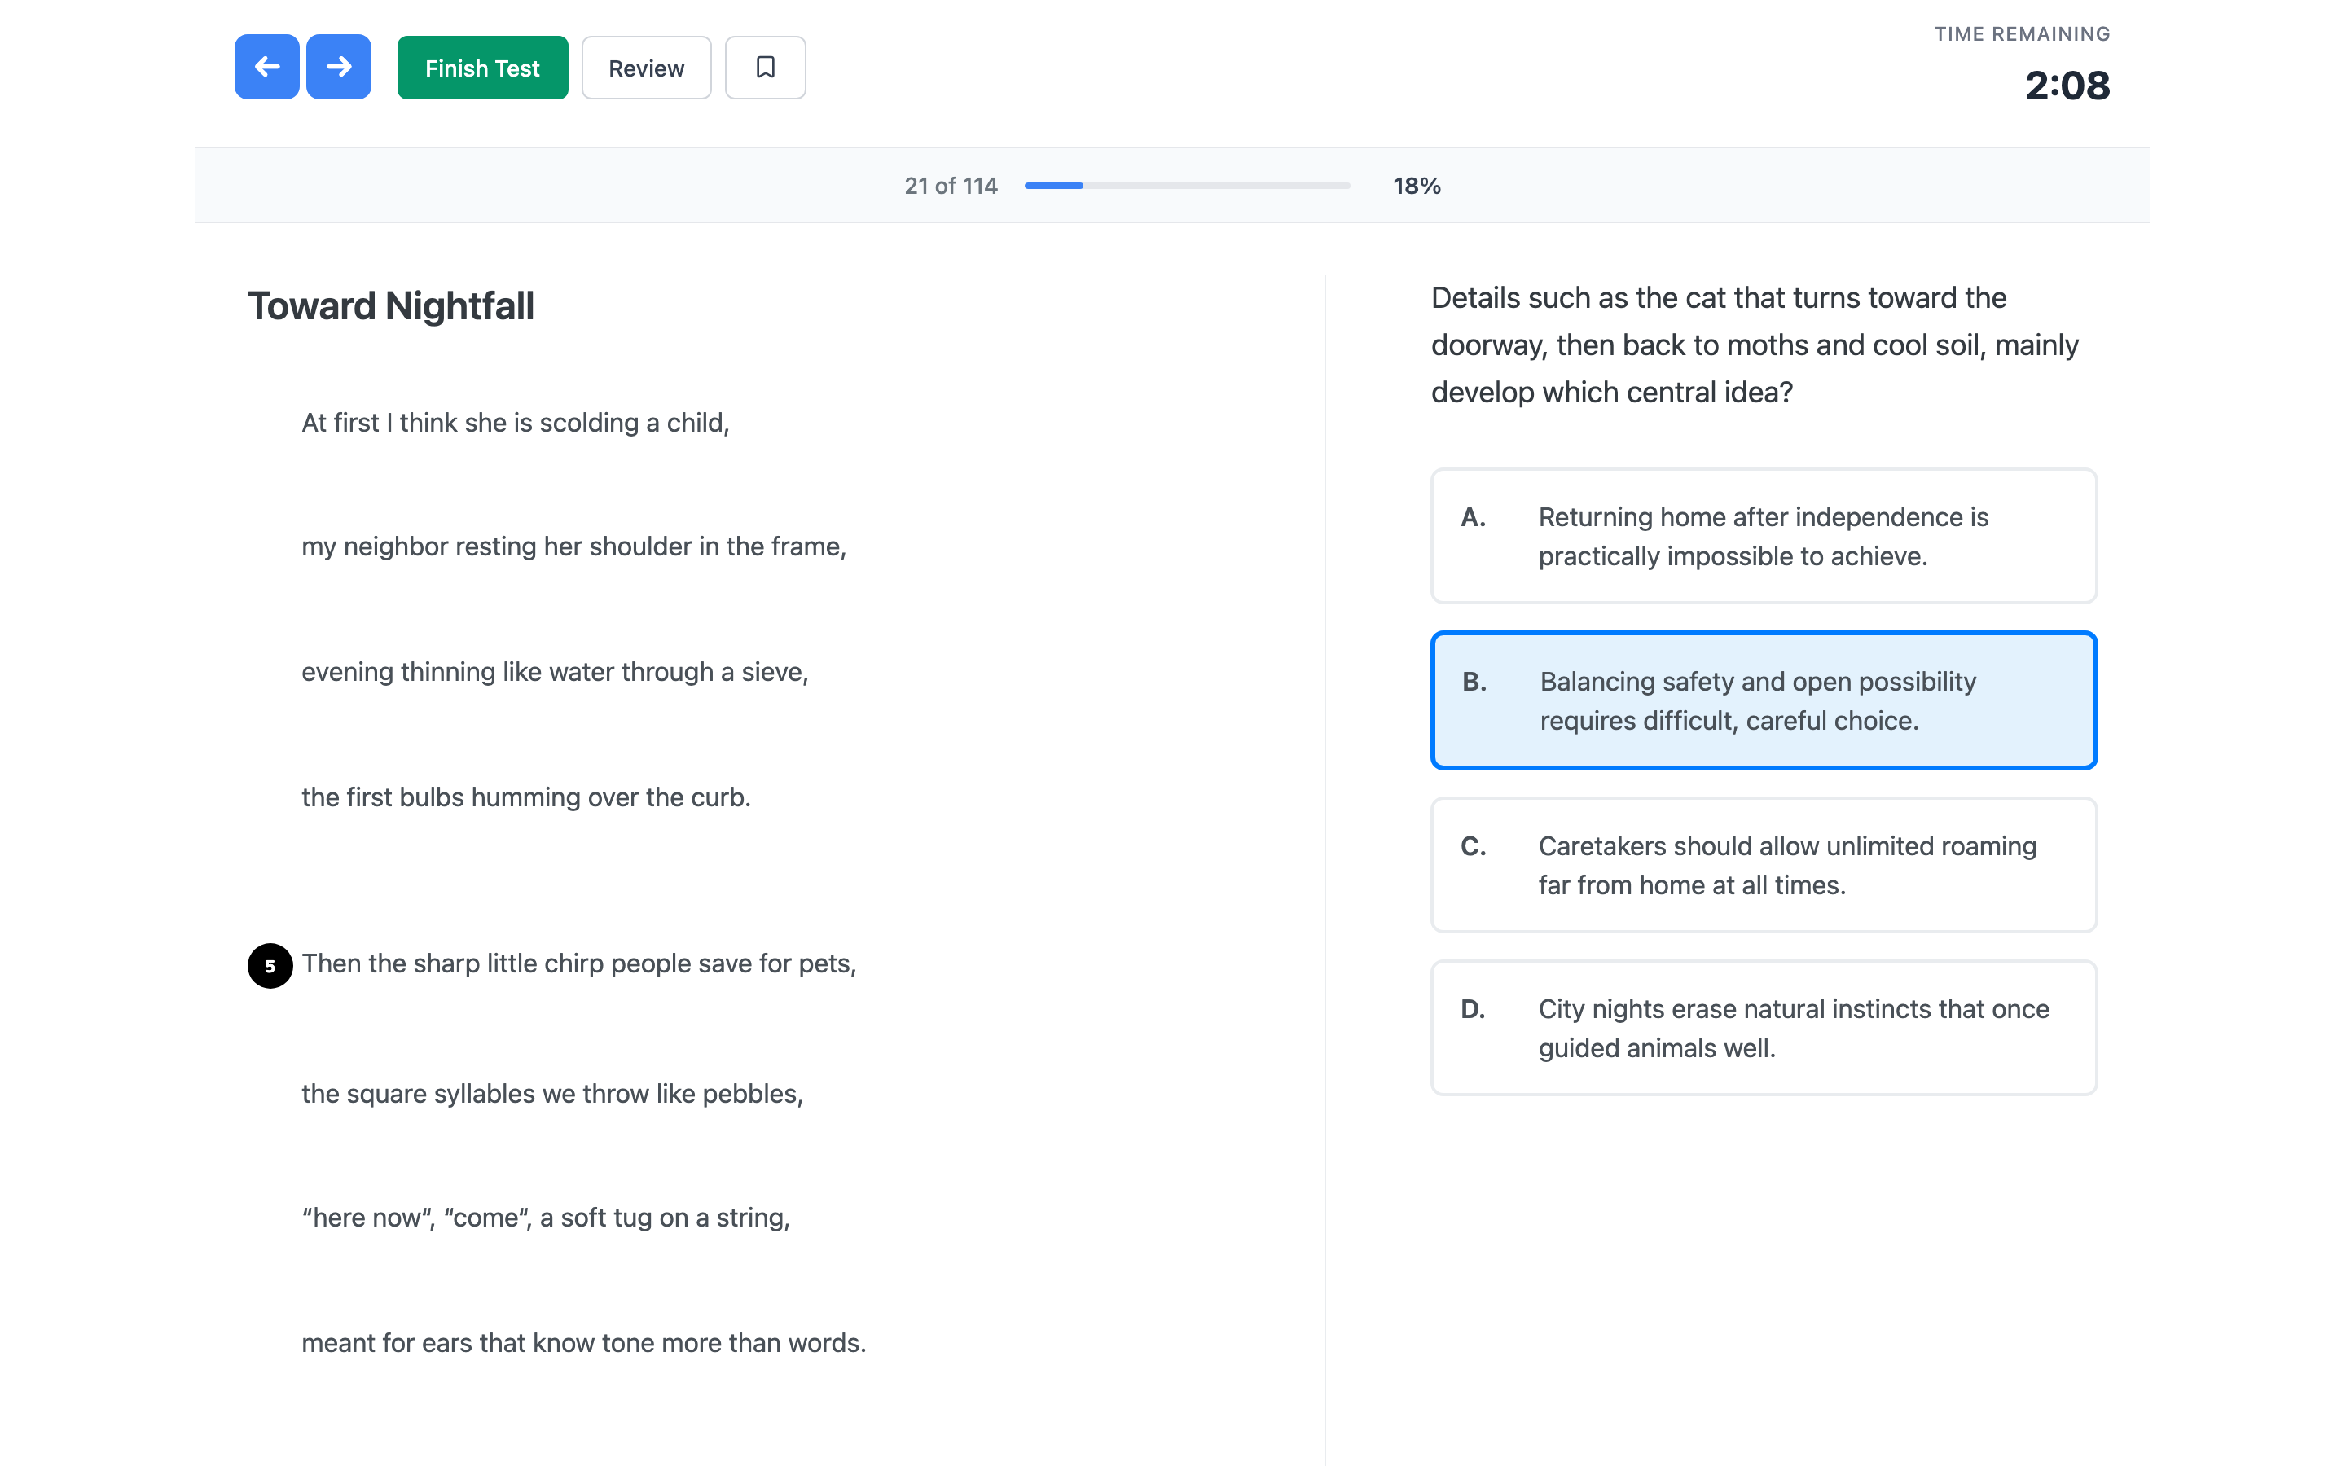The width and height of the screenshot is (2346, 1466).
Task: Click line beginning '“here now“, “come“'
Action: pyautogui.click(x=545, y=1218)
